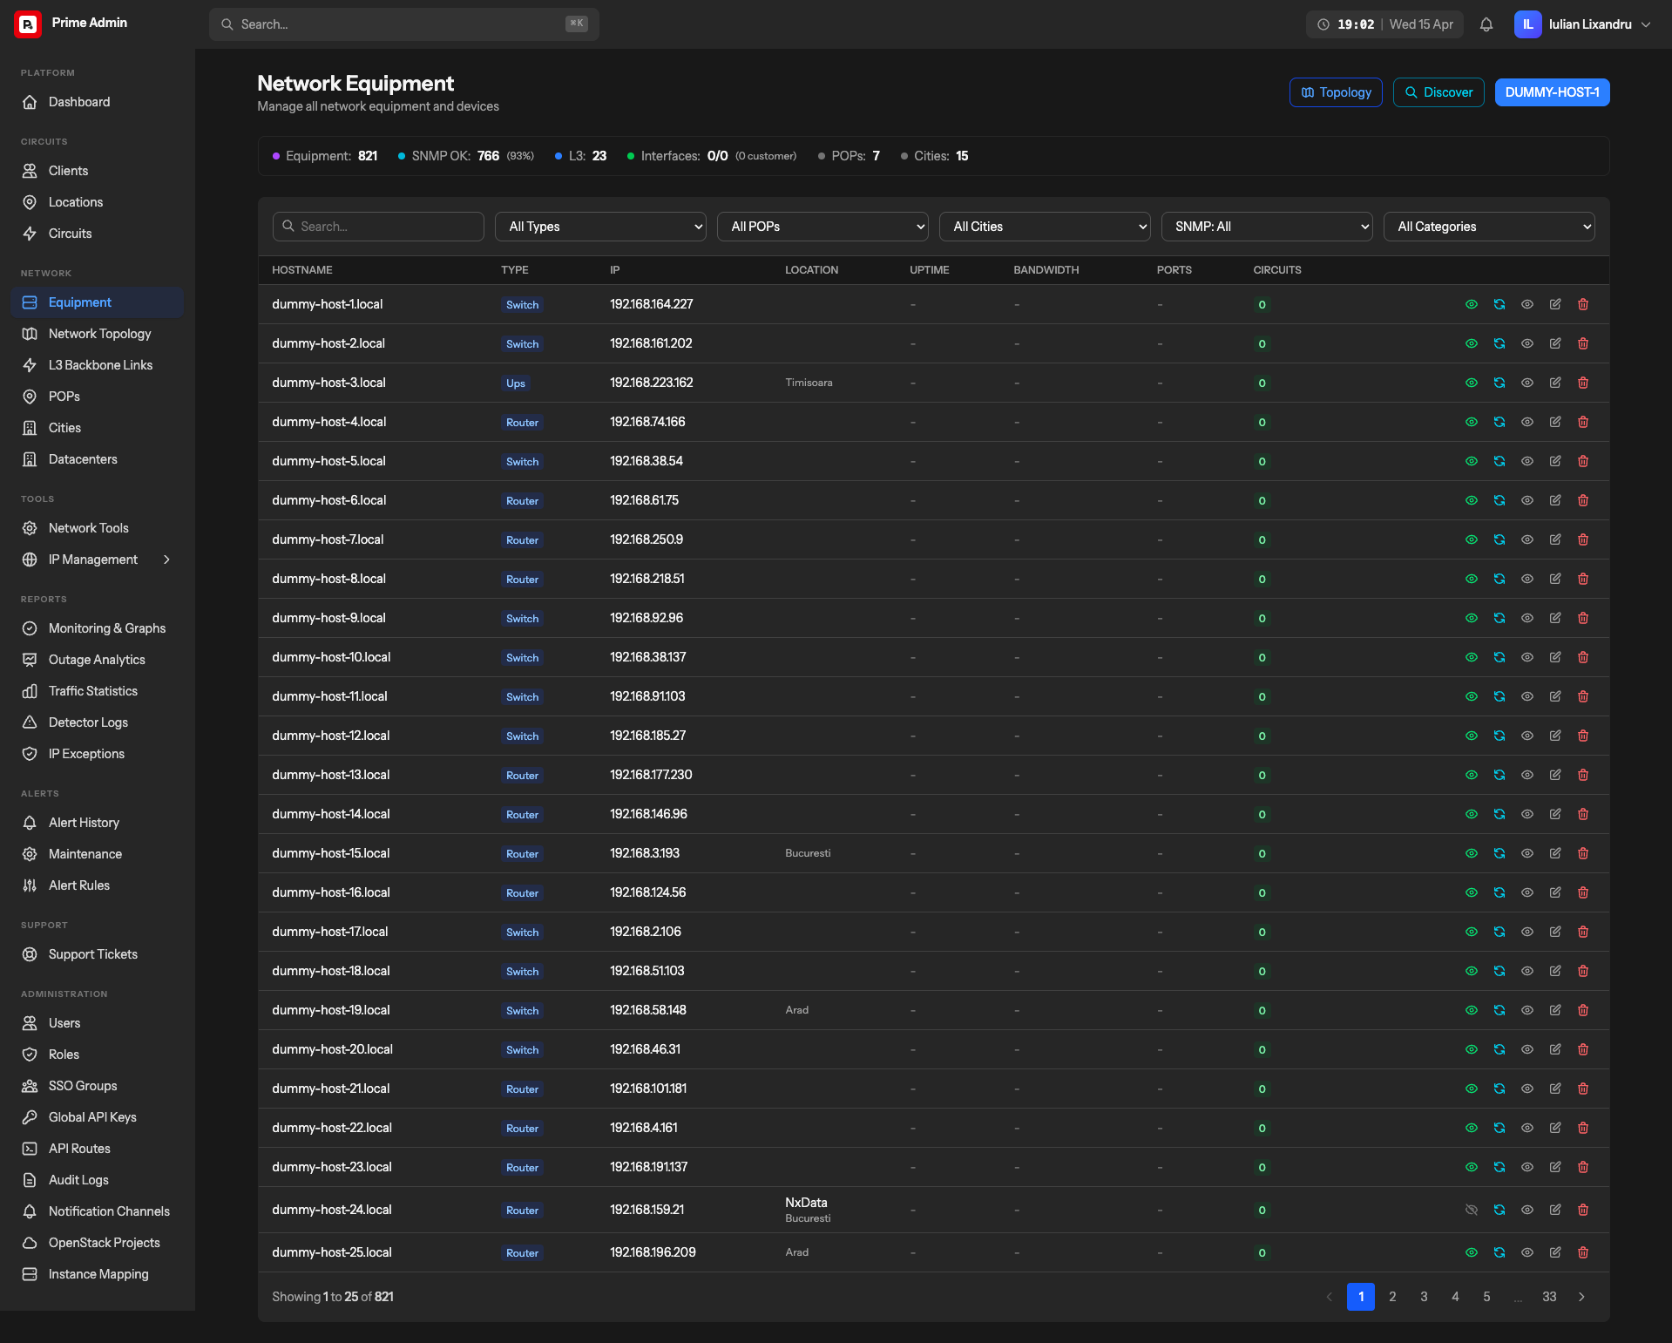This screenshot has height=1343, width=1672.
Task: Open the All Types dropdown
Action: (x=599, y=226)
